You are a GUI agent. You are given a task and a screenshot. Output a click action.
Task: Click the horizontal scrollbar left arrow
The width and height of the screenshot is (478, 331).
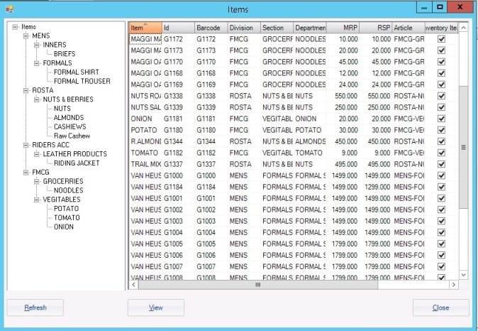pos(133,284)
